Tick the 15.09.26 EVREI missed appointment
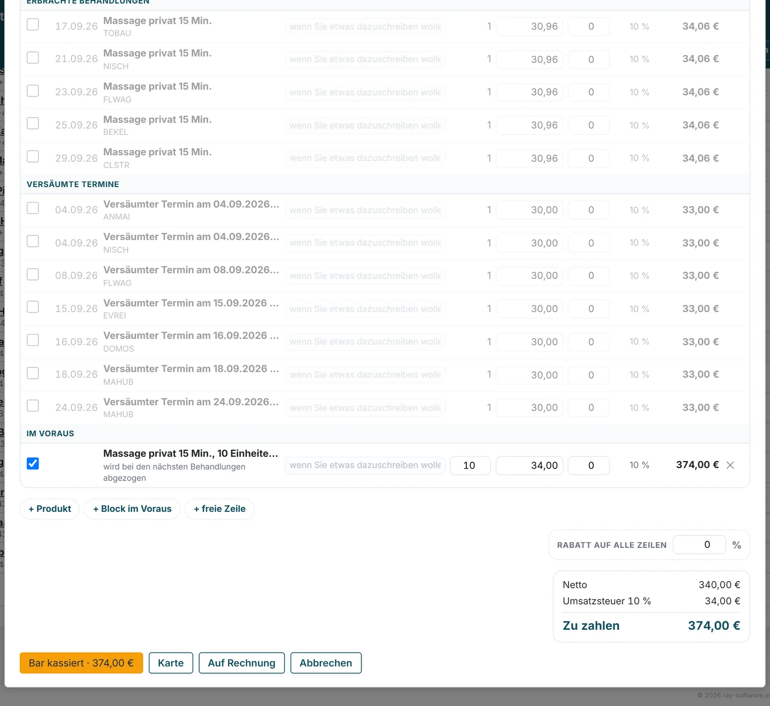 pyautogui.click(x=33, y=307)
